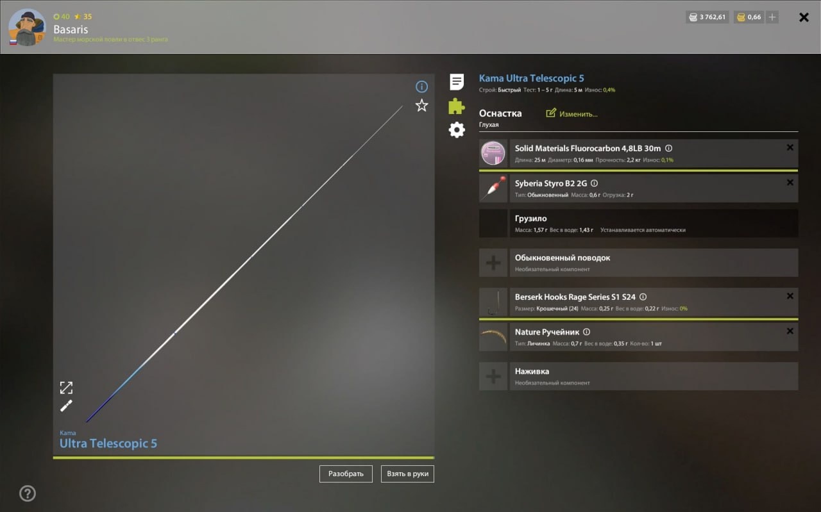Click the player name Basaris

click(71, 29)
